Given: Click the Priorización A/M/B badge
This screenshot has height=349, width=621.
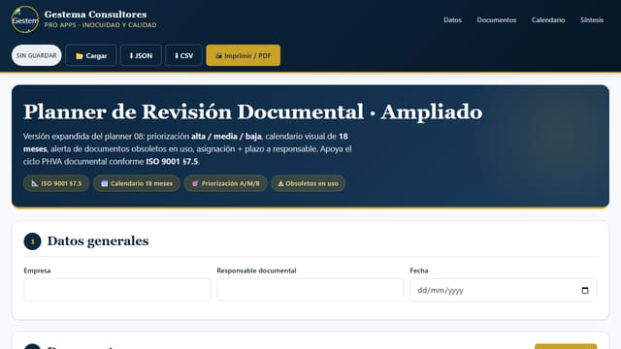Looking at the screenshot, I should click(225, 183).
